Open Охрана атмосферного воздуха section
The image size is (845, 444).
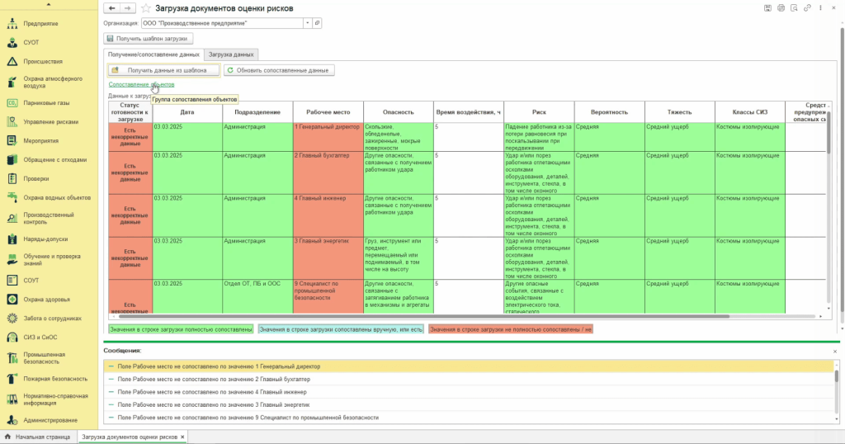coord(53,82)
